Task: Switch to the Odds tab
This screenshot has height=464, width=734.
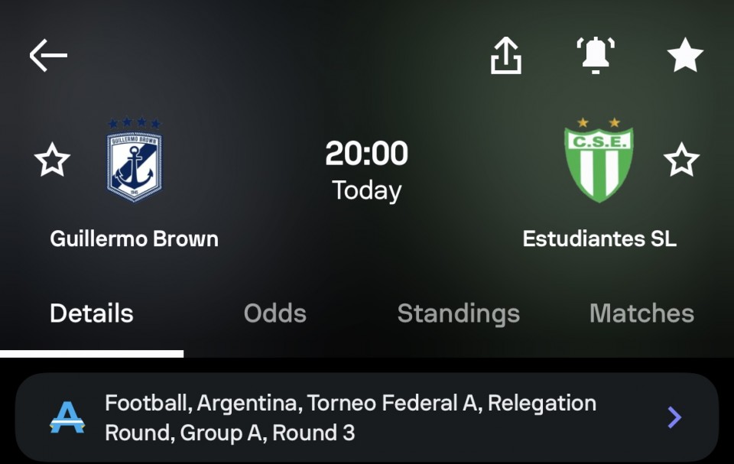Action: 275,313
